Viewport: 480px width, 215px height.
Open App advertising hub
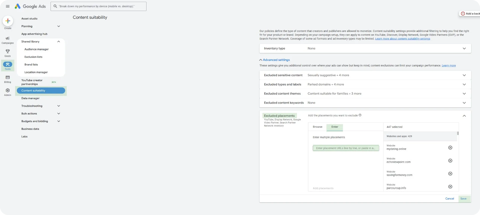coord(34,34)
